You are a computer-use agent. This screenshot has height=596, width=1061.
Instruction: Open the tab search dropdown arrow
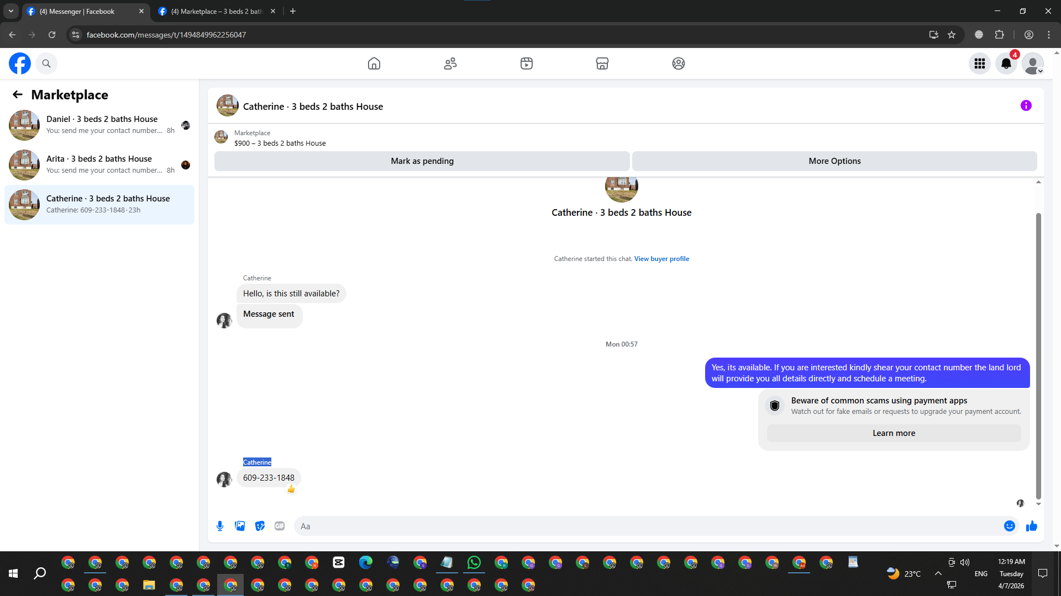(11, 11)
